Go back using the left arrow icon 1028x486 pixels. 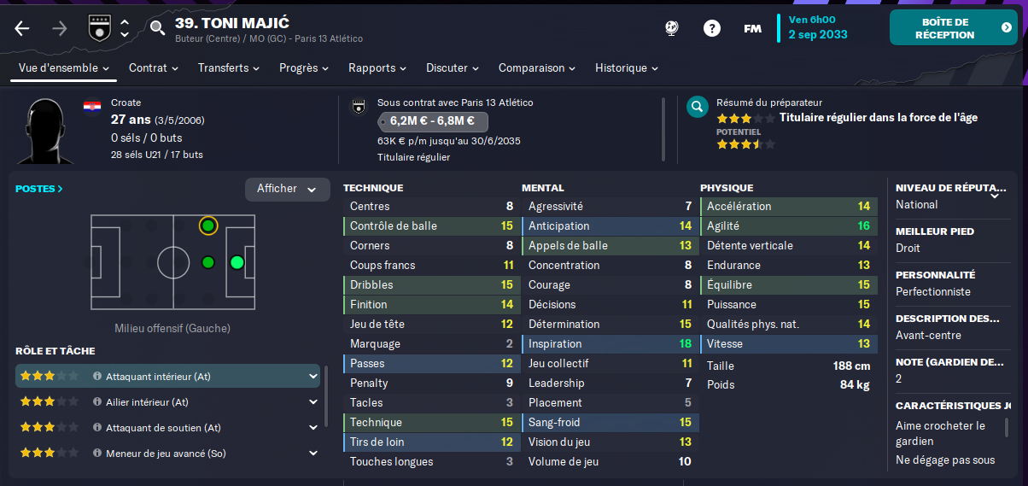click(22, 28)
